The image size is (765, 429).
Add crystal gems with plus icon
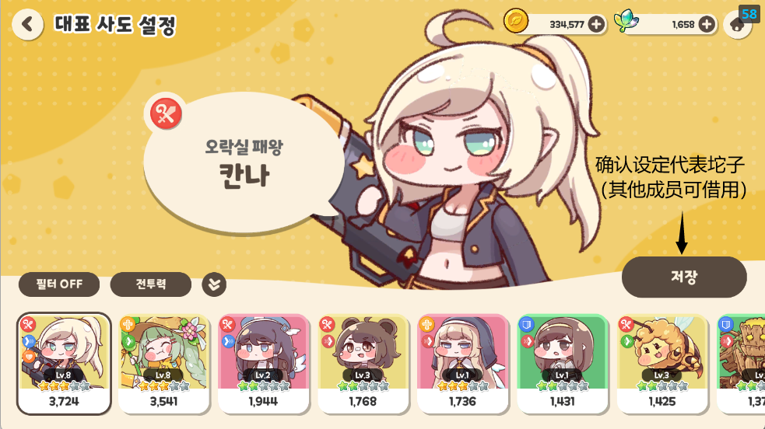(x=707, y=24)
